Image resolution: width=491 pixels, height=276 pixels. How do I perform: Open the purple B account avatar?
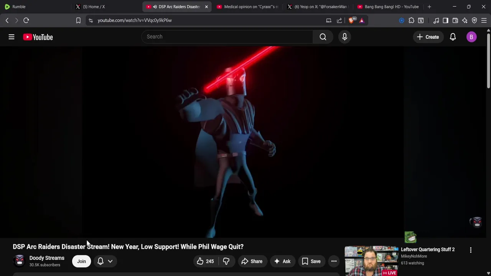click(471, 37)
